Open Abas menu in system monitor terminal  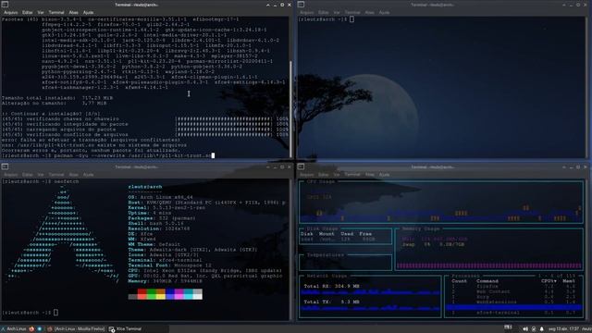(370, 175)
